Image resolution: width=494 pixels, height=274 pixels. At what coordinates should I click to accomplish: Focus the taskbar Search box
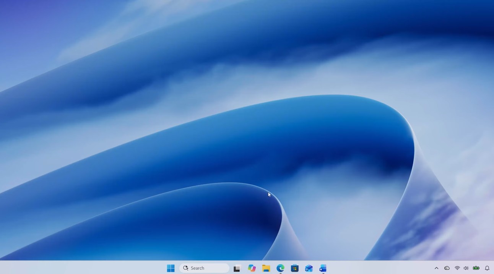(204, 268)
